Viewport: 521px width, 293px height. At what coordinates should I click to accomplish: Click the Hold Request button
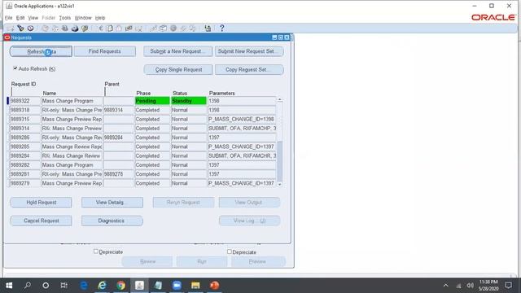point(41,203)
